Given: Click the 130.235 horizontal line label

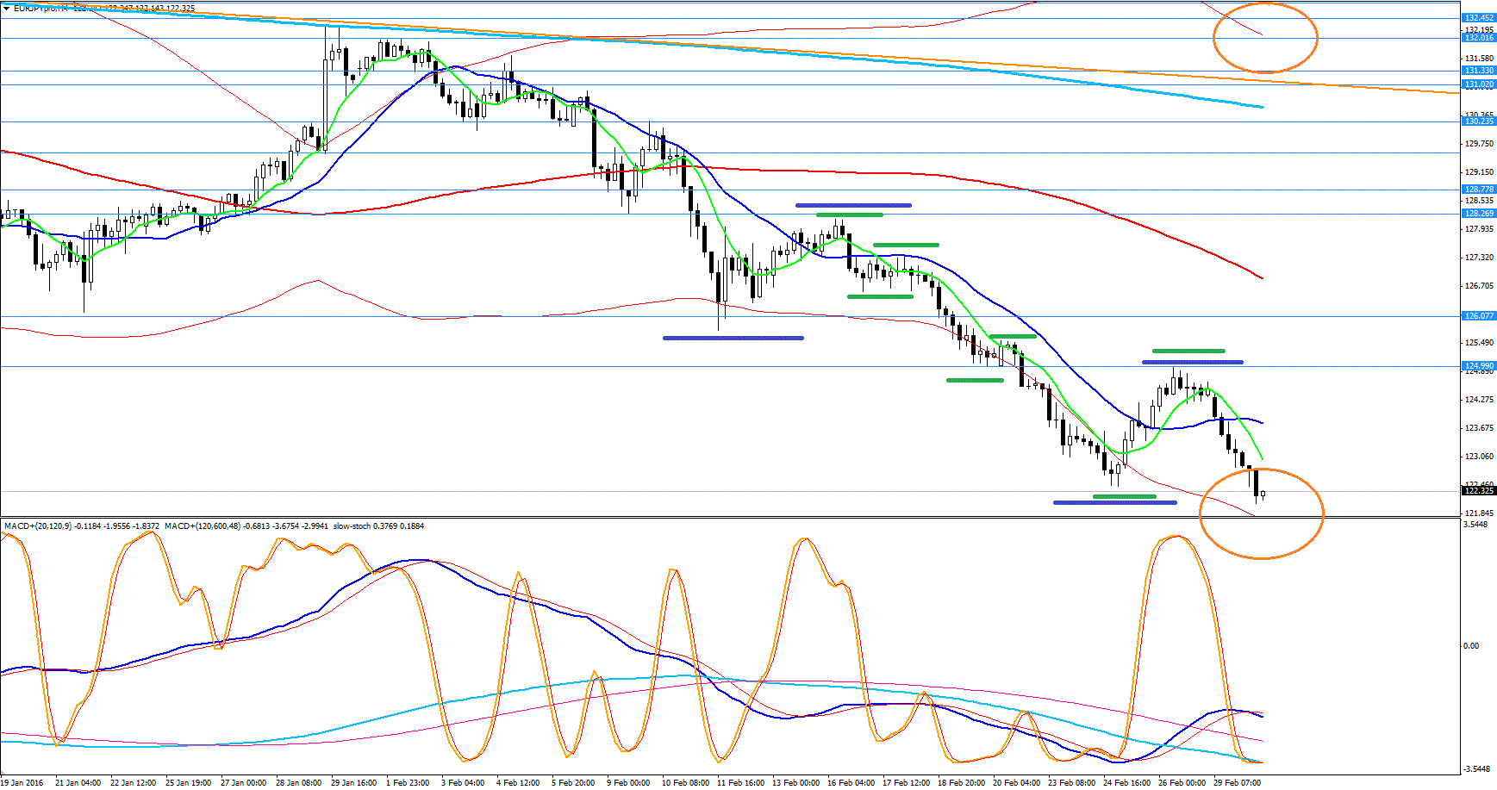Looking at the screenshot, I should (x=1479, y=121).
